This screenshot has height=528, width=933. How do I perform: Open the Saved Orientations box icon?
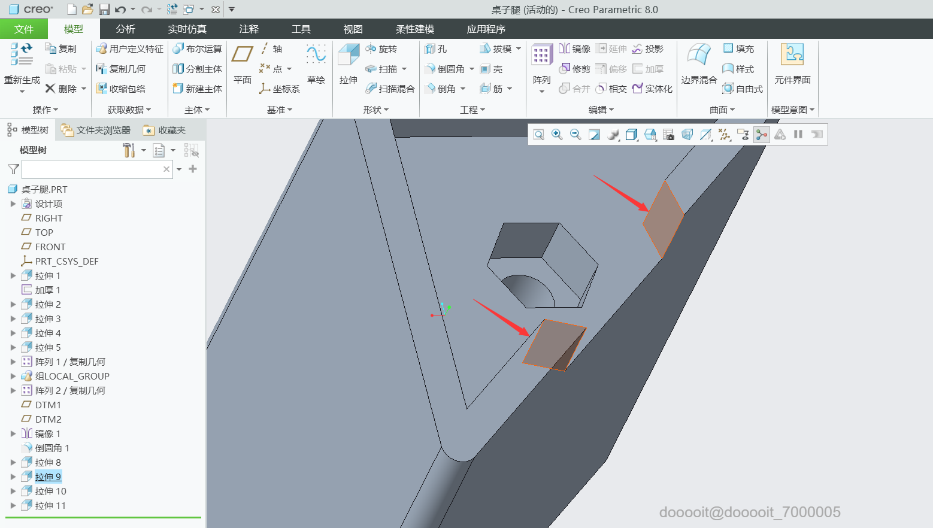pyautogui.click(x=650, y=135)
